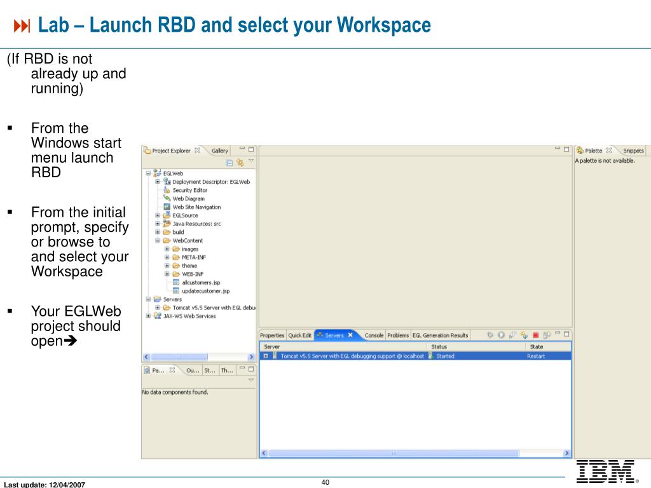
Task: Open the Quick Edit tab
Action: pyautogui.click(x=300, y=335)
